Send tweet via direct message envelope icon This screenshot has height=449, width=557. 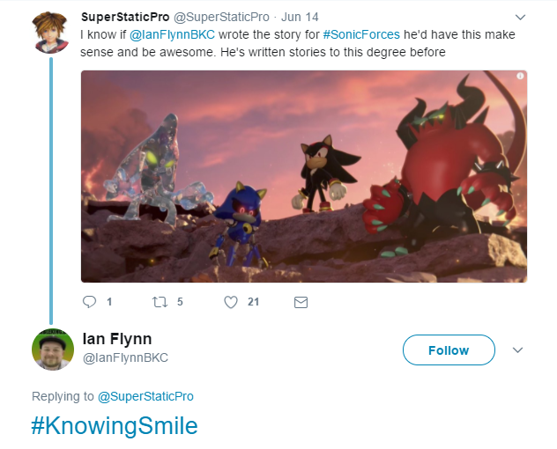tap(301, 302)
